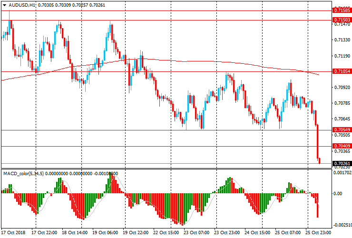
Task: Click the 0.71190 price scale value
Action: (x=342, y=56)
